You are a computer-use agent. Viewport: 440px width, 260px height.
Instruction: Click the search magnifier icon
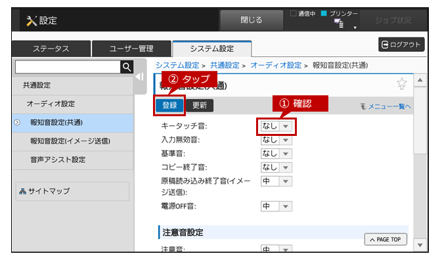point(127,67)
